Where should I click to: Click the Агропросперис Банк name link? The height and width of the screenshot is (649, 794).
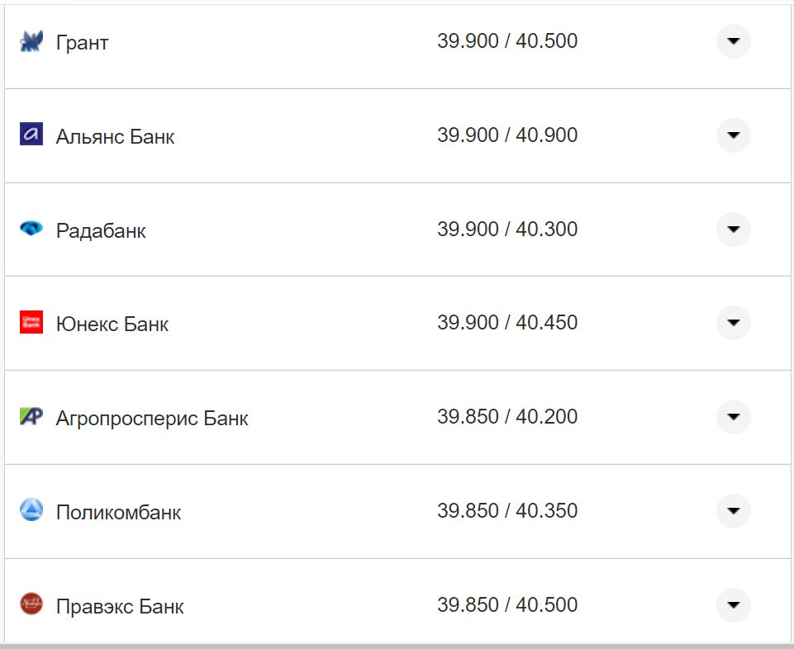(152, 418)
